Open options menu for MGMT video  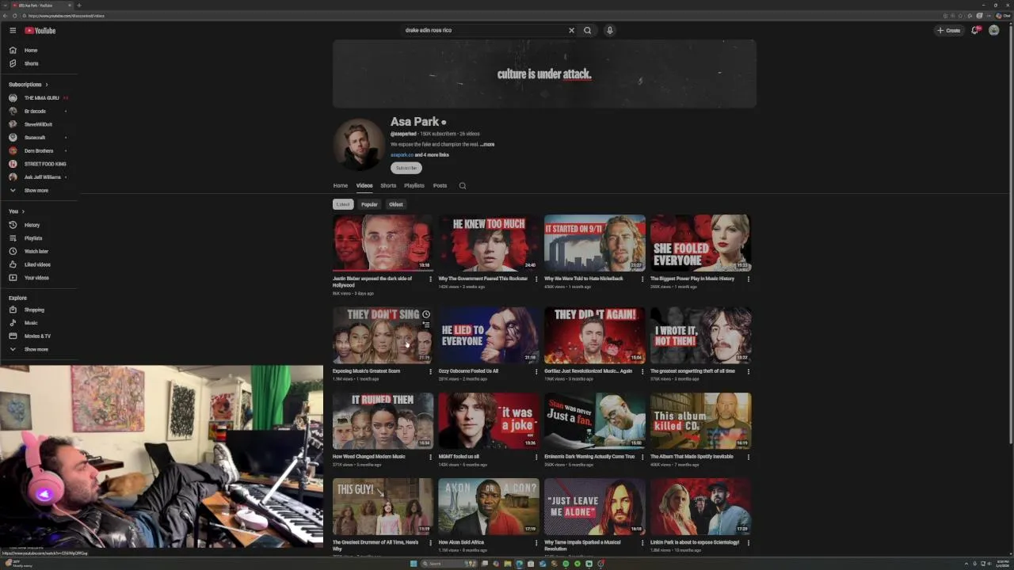(x=536, y=457)
